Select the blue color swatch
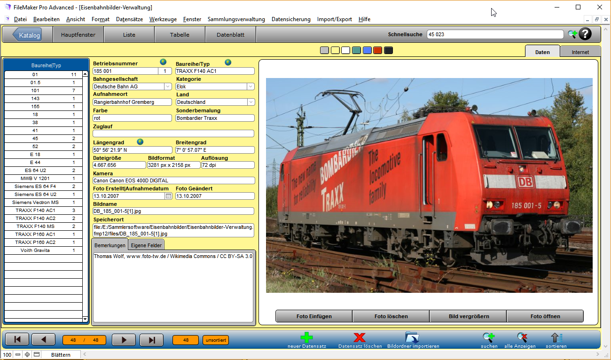The width and height of the screenshot is (611, 360). 367,50
